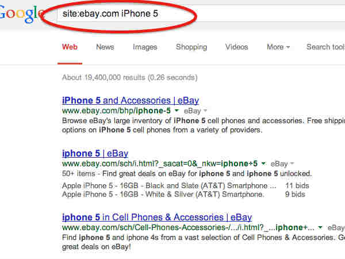Image resolution: width=345 pixels, height=259 pixels.
Task: Open the Images tab
Action: [x=145, y=47]
